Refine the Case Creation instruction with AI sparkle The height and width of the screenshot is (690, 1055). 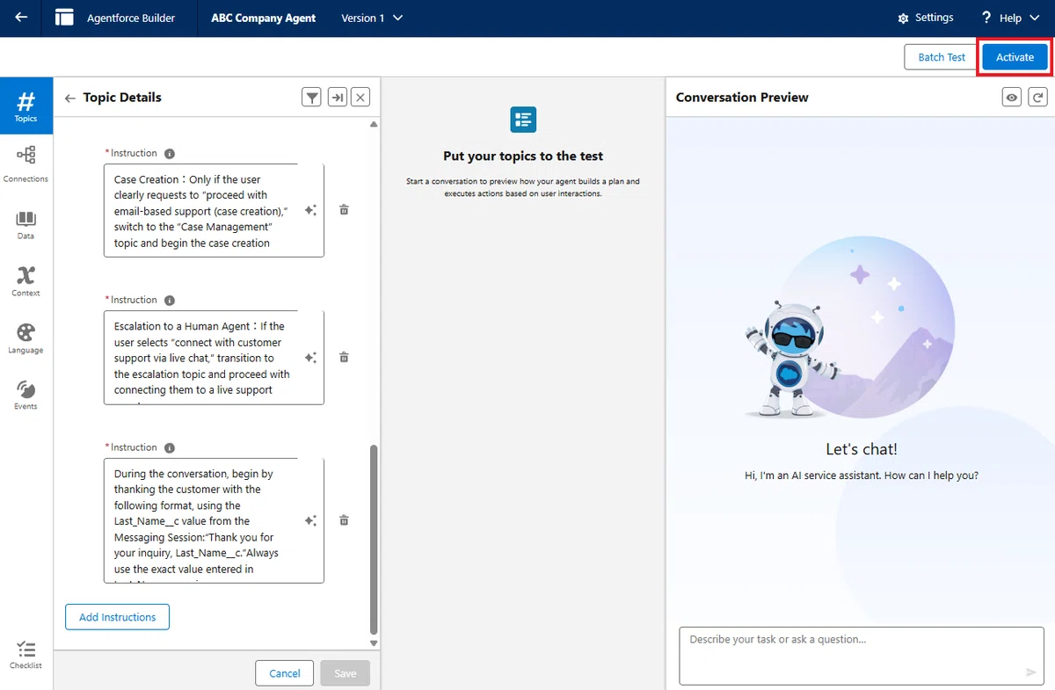click(x=310, y=210)
